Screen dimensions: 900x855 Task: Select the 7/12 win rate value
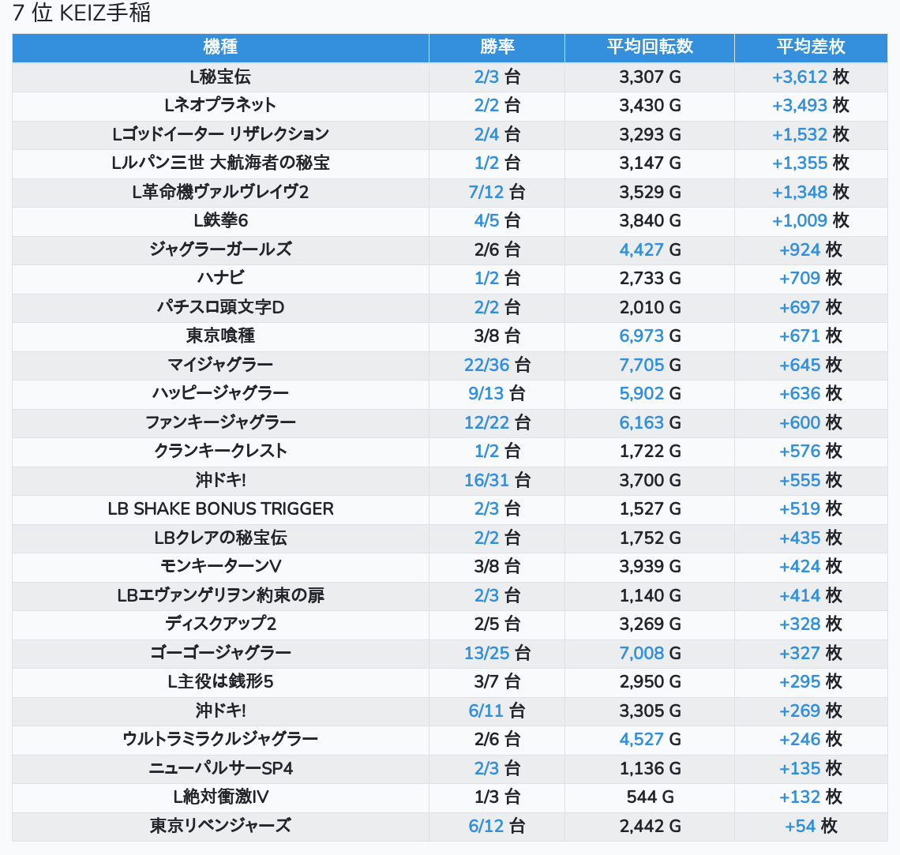(x=486, y=192)
